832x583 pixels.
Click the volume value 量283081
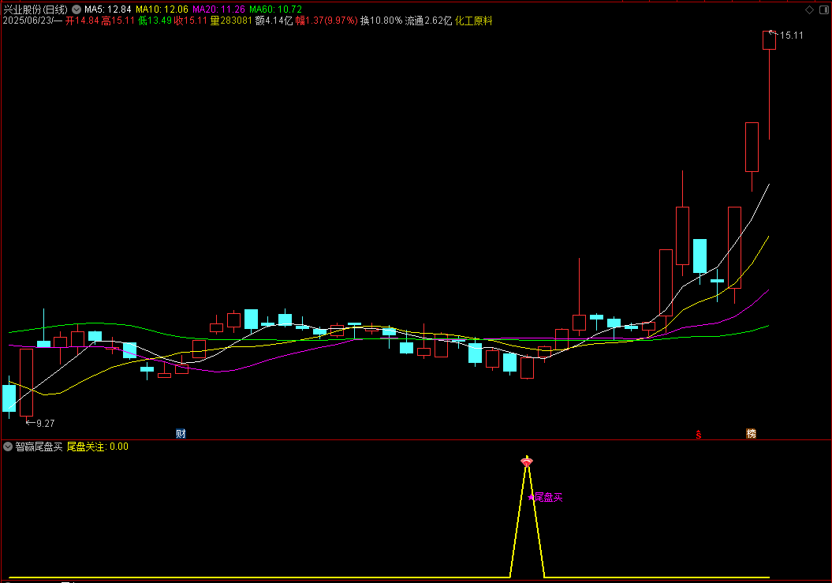pos(231,21)
